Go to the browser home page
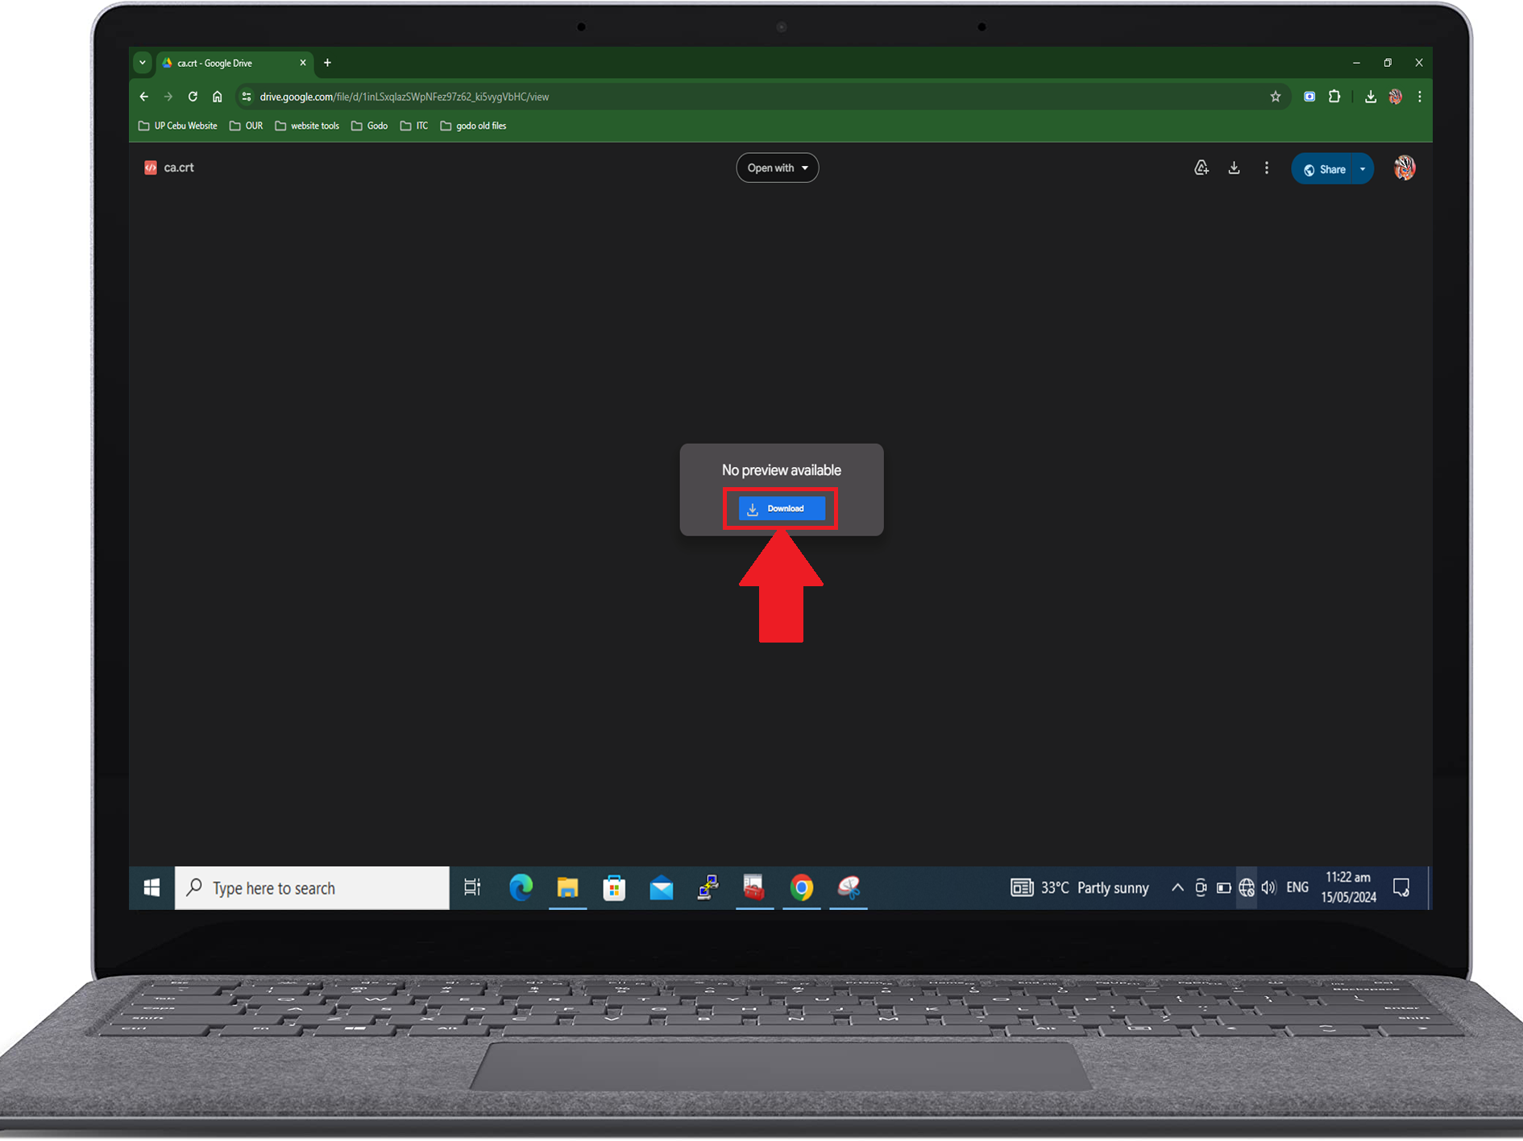 point(218,97)
